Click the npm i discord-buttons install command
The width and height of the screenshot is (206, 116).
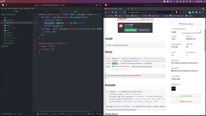click(x=117, y=45)
